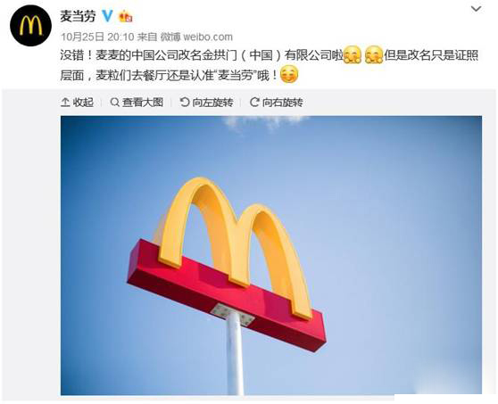
Task: Click the first hugging emoji in post
Action: [x=353, y=55]
